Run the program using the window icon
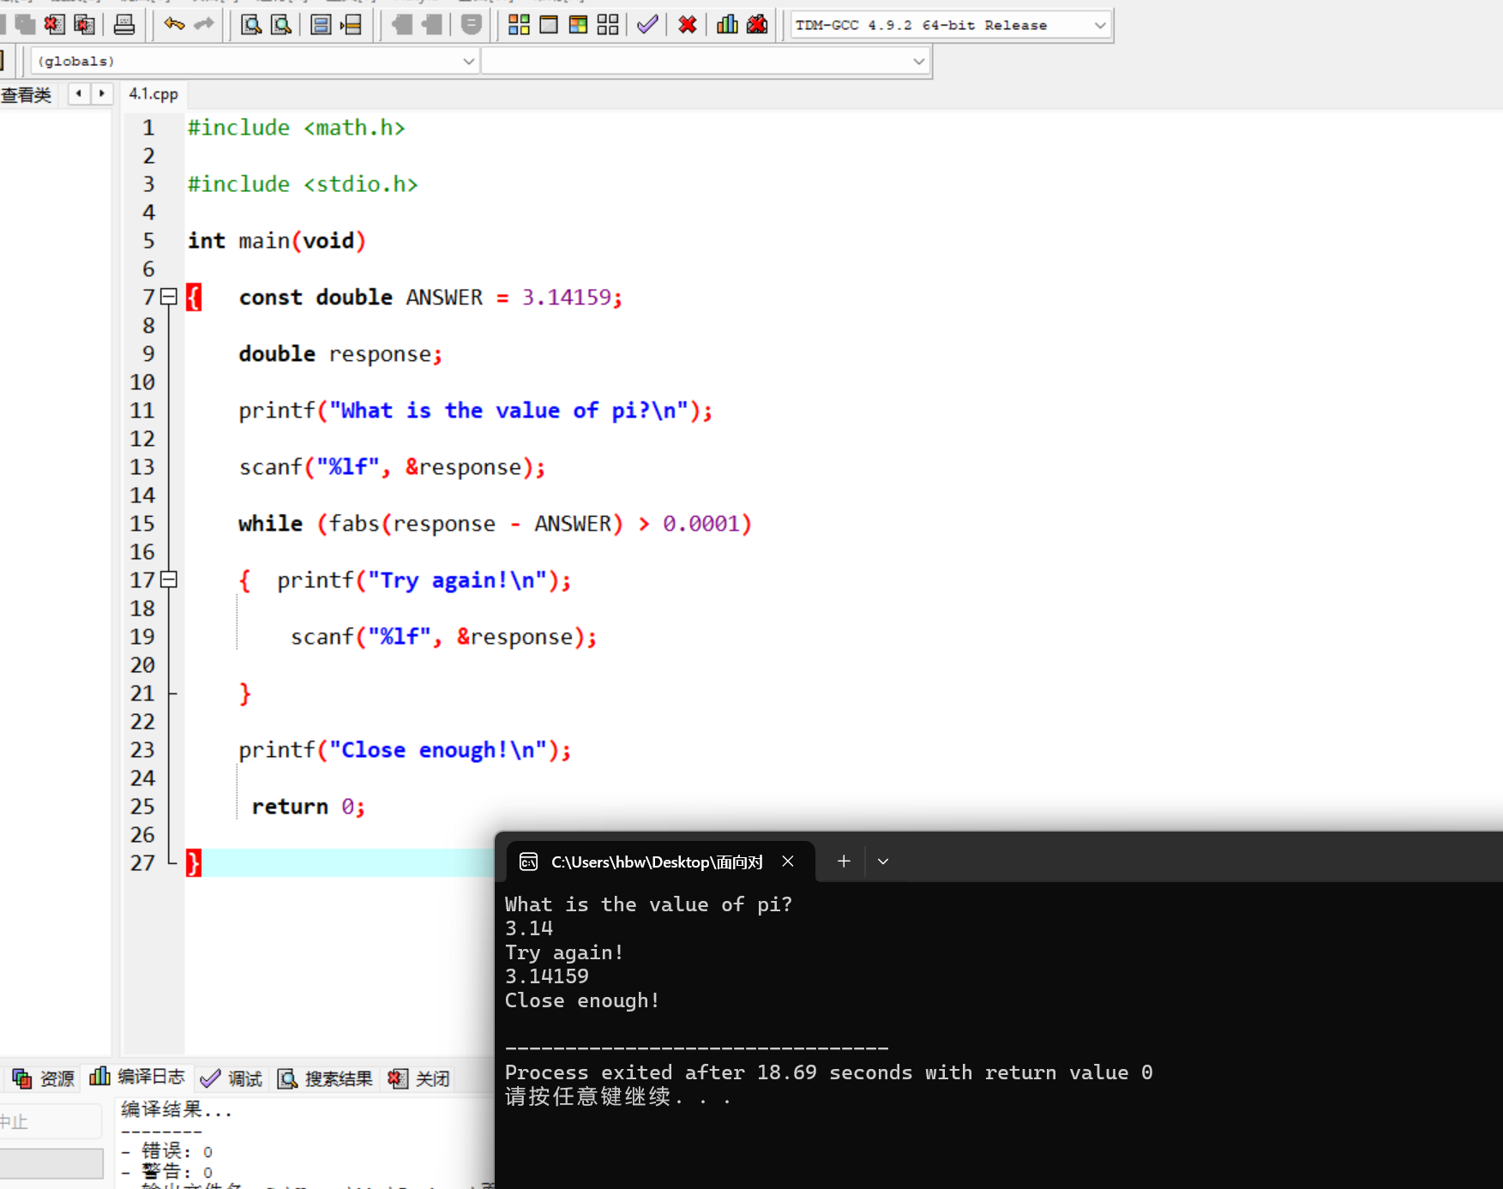Image resolution: width=1503 pixels, height=1189 pixels. pos(549,24)
